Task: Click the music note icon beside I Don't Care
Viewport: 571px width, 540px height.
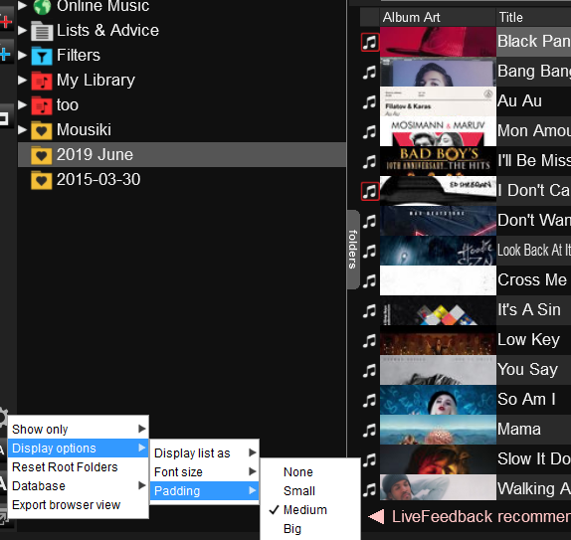Action: click(x=370, y=191)
